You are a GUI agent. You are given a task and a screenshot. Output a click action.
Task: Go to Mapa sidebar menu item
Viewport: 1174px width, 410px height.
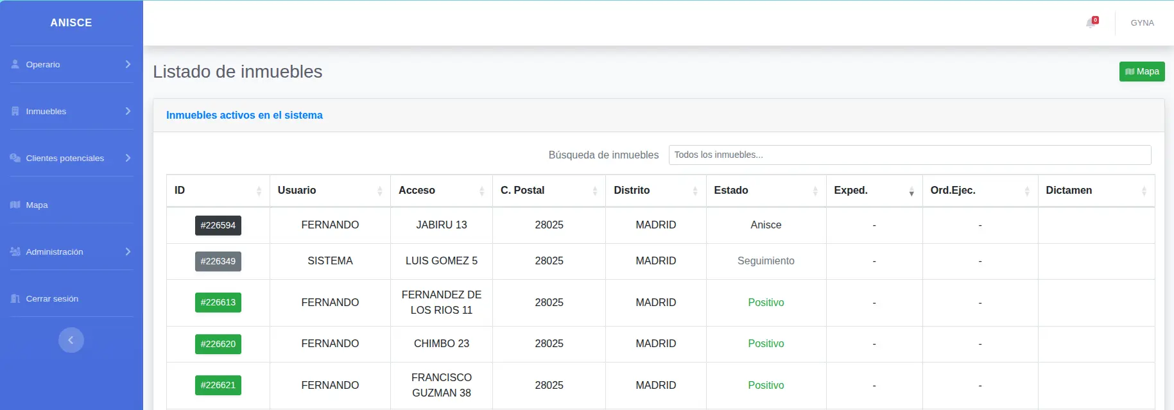coord(71,205)
